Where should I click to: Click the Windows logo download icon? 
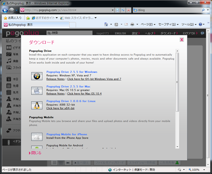click(37, 76)
